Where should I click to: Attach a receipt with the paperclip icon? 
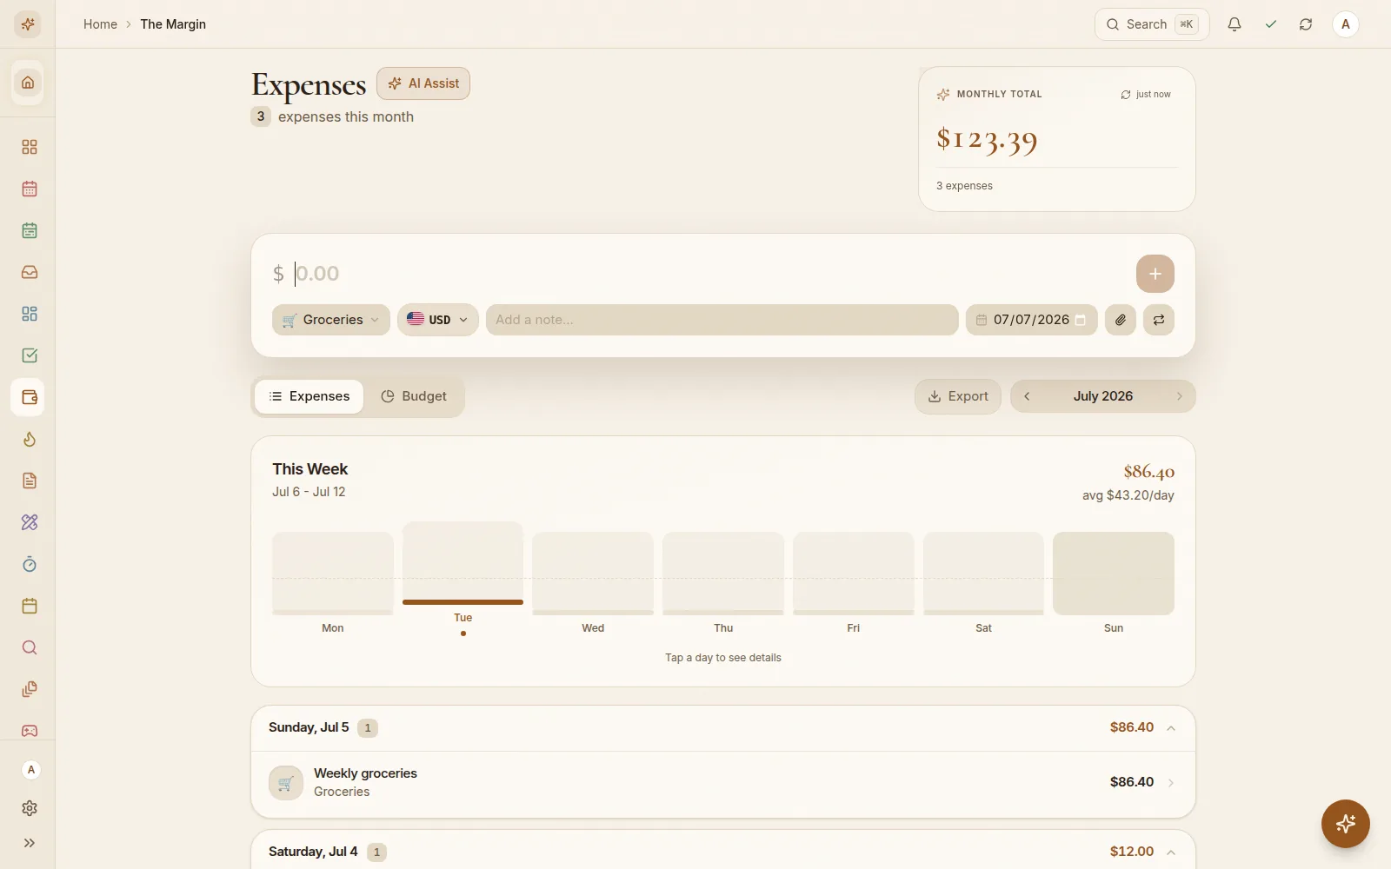point(1121,320)
